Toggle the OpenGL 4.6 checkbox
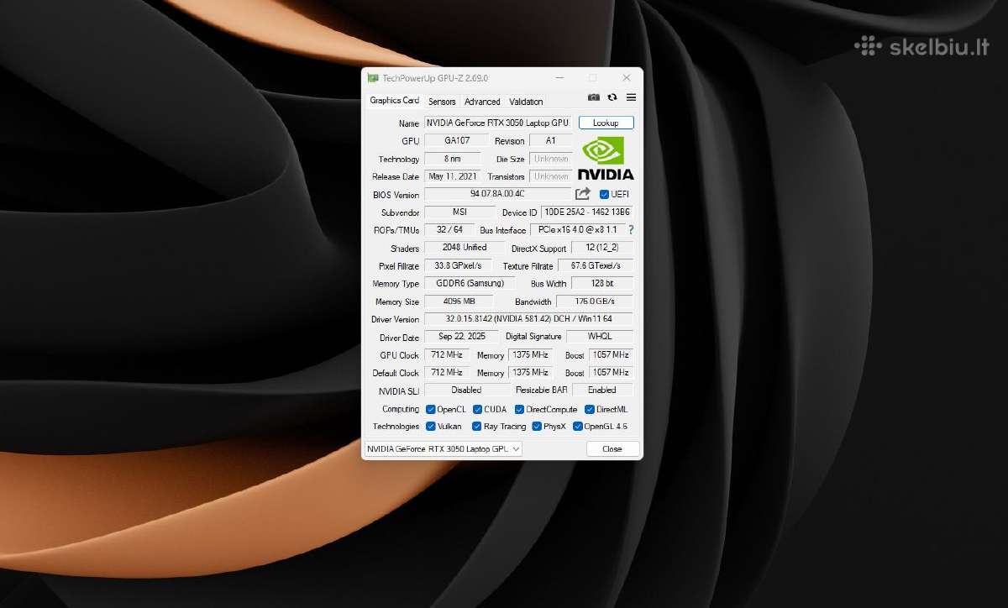Viewport: 1008px width, 608px height. point(578,427)
